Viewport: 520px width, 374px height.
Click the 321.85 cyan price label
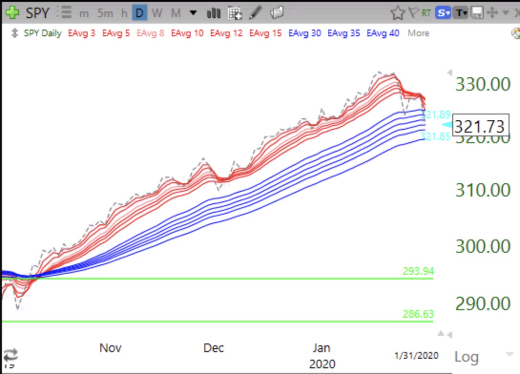(x=436, y=136)
